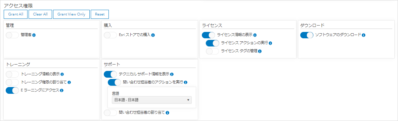The width and height of the screenshot is (398, 121).
Task: Open info icon for ライセンス情報の表示
Action: tap(255, 35)
